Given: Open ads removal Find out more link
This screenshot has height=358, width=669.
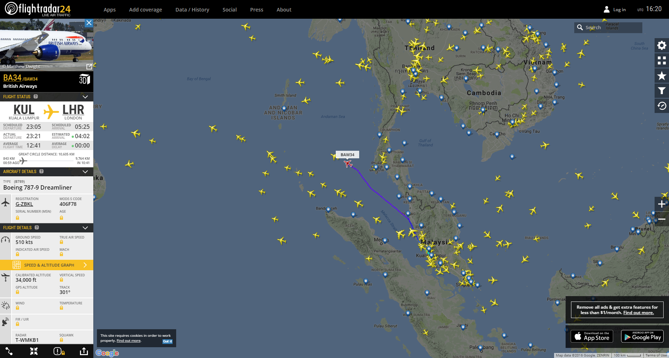Looking at the screenshot, I should [638, 313].
